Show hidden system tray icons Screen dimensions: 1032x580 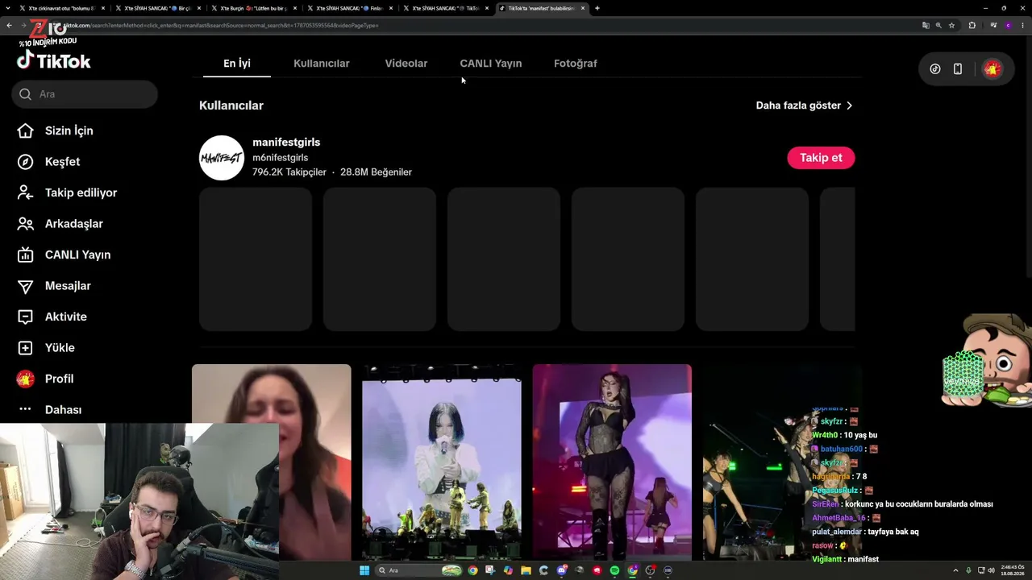coord(955,570)
